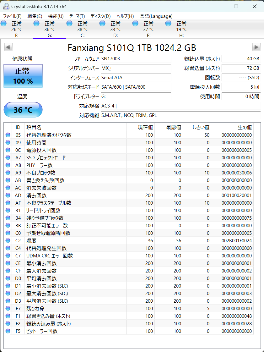Select the 予期せぬ電源断回数 row name
264x352 pixels.
[x=48, y=233]
